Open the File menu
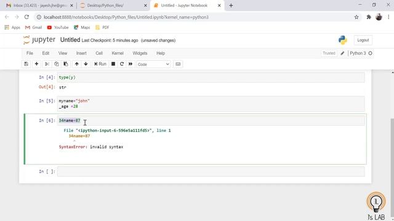 tap(30, 53)
